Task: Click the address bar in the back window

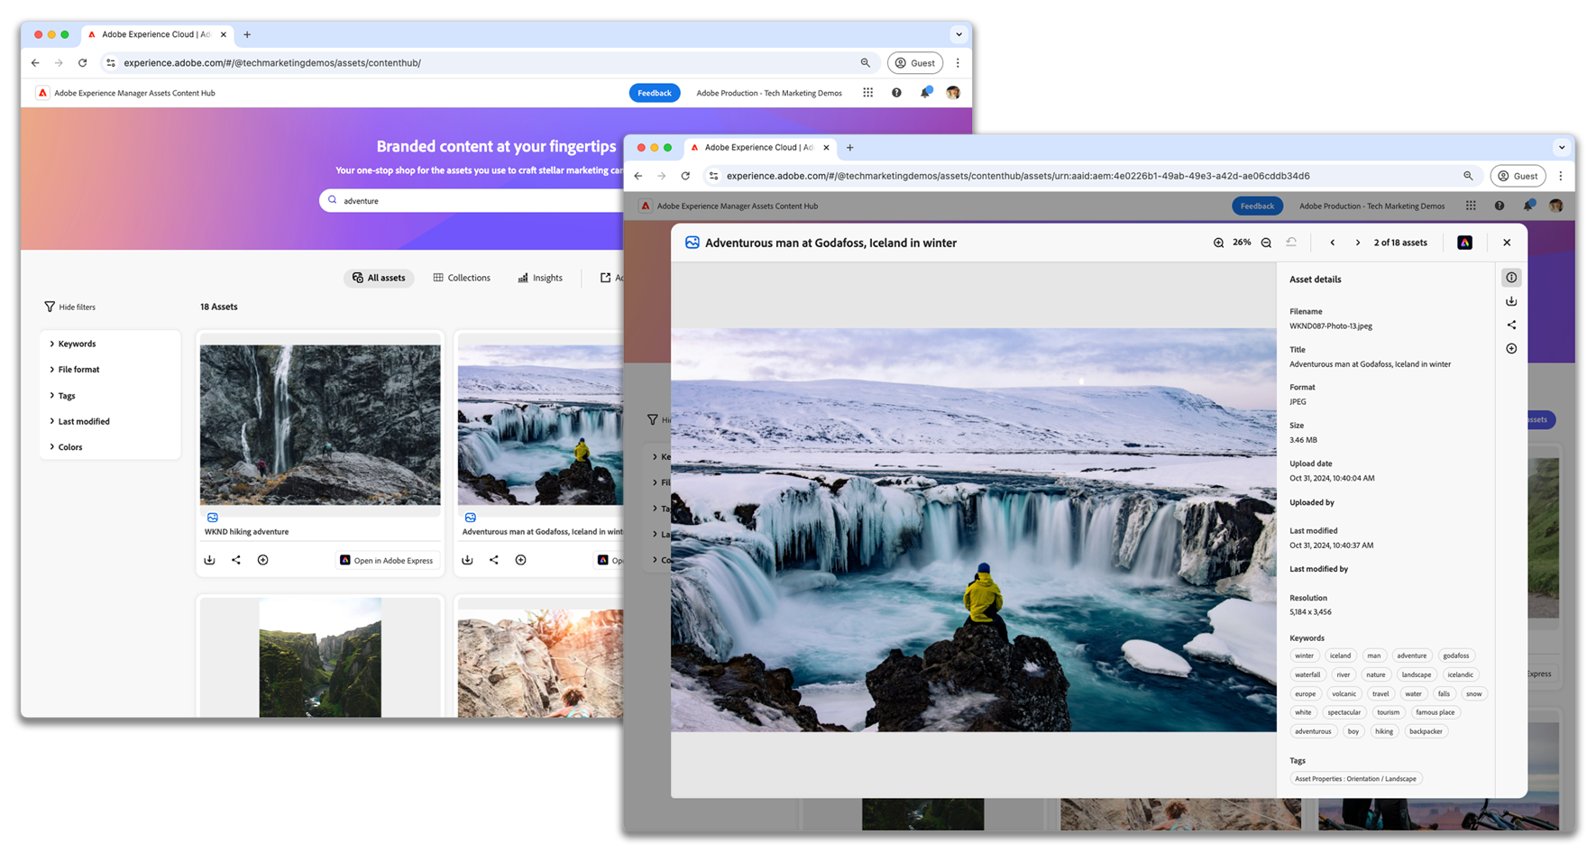Action: [x=491, y=63]
